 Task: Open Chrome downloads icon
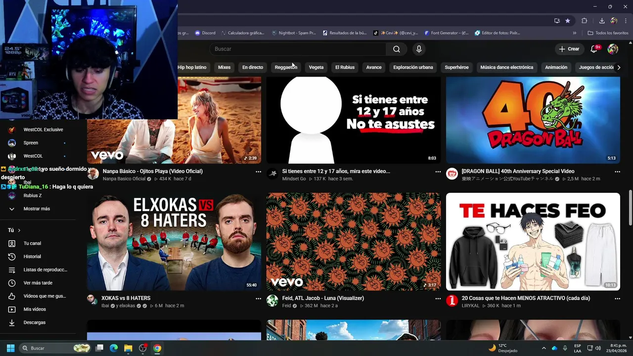tap(602, 21)
